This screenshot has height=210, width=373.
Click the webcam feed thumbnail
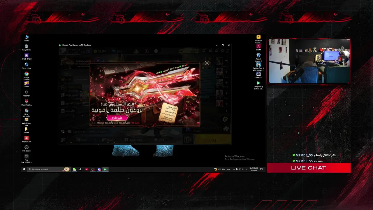309,61
